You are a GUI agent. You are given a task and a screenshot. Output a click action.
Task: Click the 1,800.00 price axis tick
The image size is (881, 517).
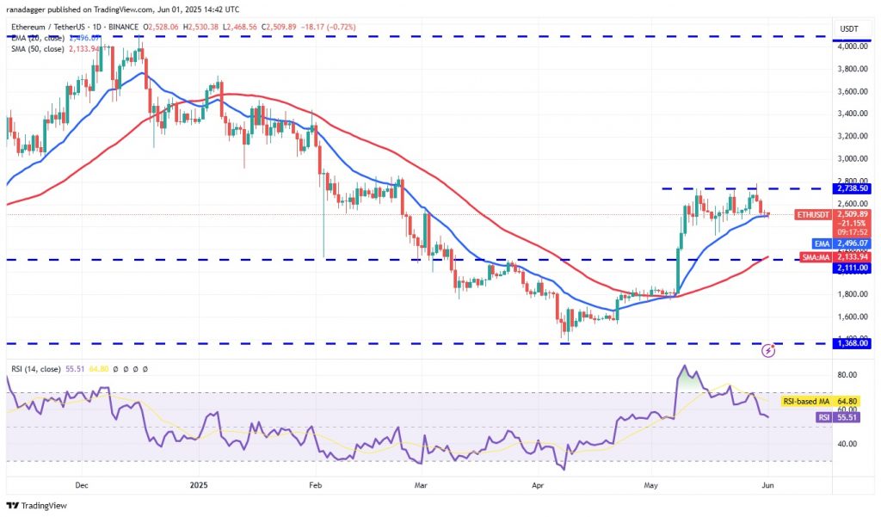point(853,294)
